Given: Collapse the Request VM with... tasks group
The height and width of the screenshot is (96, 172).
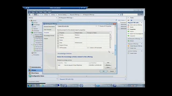Looking at the screenshot, I should [x=142, y=23].
